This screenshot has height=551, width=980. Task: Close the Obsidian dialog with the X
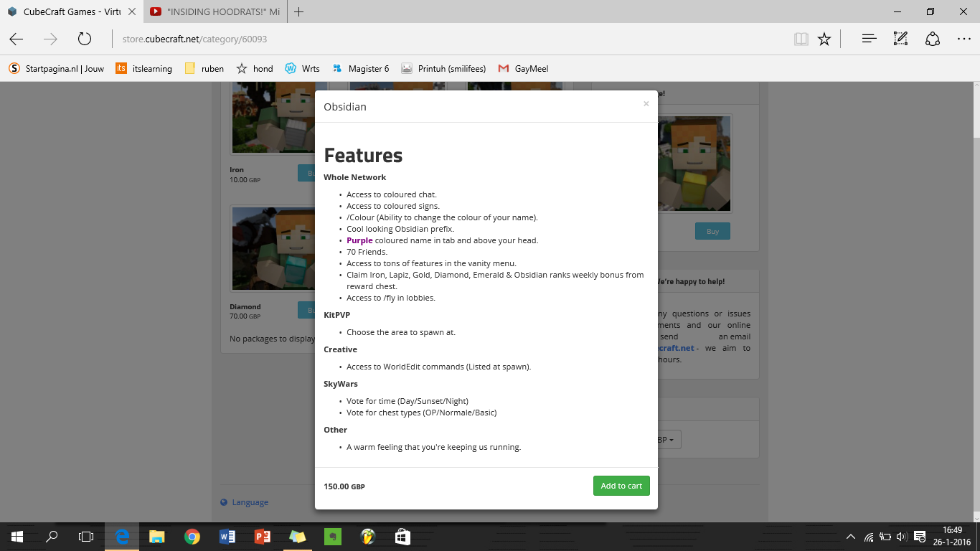click(646, 104)
